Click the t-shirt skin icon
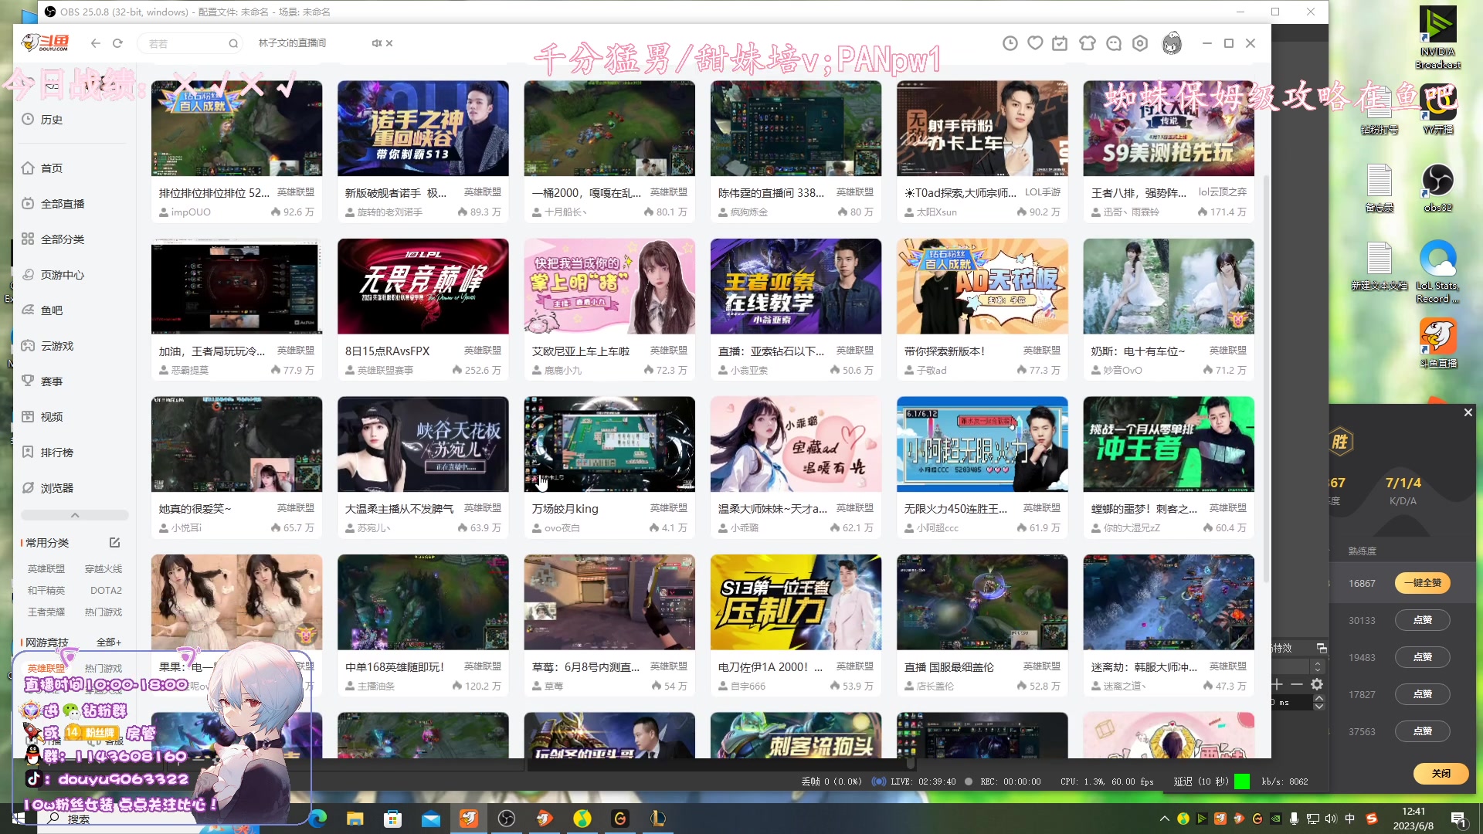 point(1088,43)
